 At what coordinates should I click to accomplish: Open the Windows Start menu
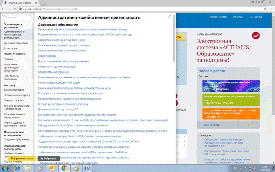coord(6,168)
